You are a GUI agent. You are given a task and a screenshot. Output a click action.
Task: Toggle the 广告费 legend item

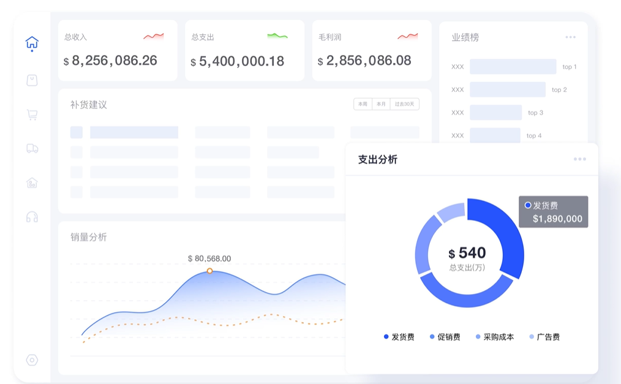click(544, 337)
